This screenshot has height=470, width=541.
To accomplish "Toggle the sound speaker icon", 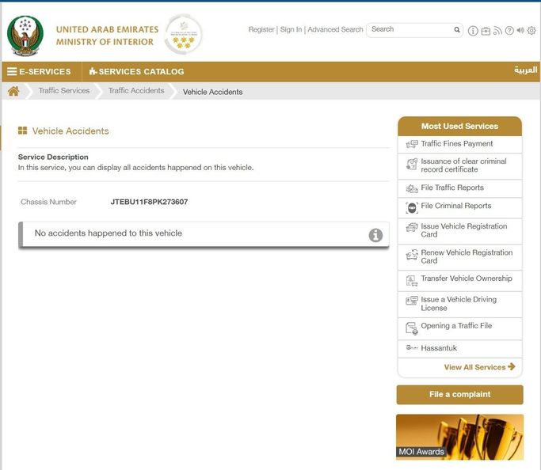I will pos(520,31).
